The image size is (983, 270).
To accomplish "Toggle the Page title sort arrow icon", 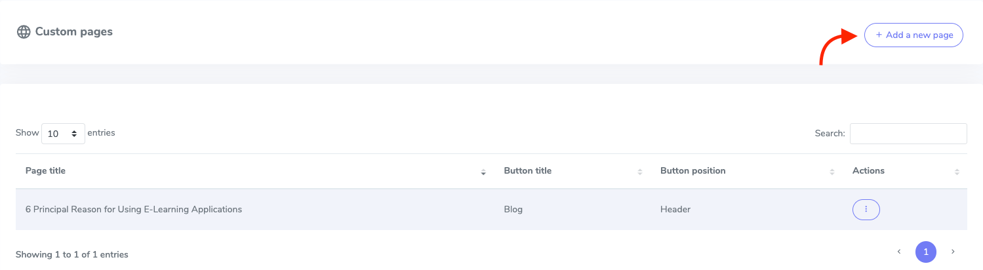I will (483, 172).
